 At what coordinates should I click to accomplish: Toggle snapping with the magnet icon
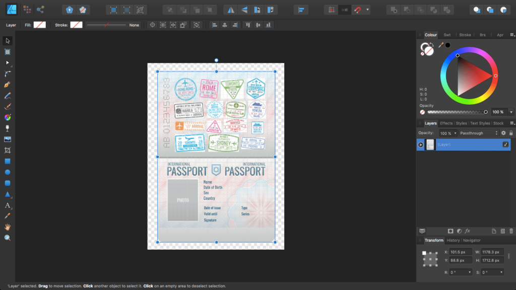point(358,10)
